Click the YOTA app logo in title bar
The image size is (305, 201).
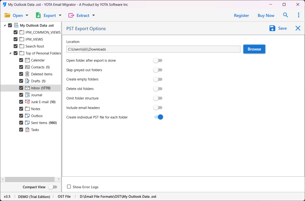(4, 4)
